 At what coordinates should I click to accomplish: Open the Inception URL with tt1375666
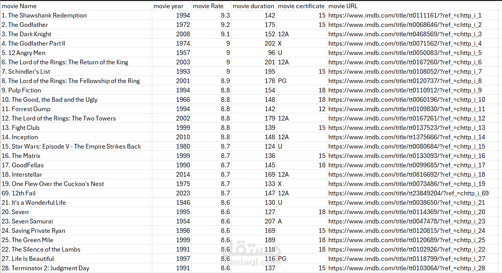point(407,137)
